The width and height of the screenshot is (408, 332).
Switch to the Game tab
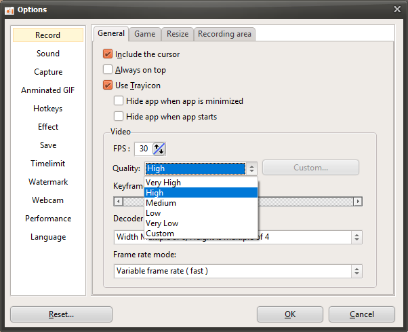[x=144, y=34]
